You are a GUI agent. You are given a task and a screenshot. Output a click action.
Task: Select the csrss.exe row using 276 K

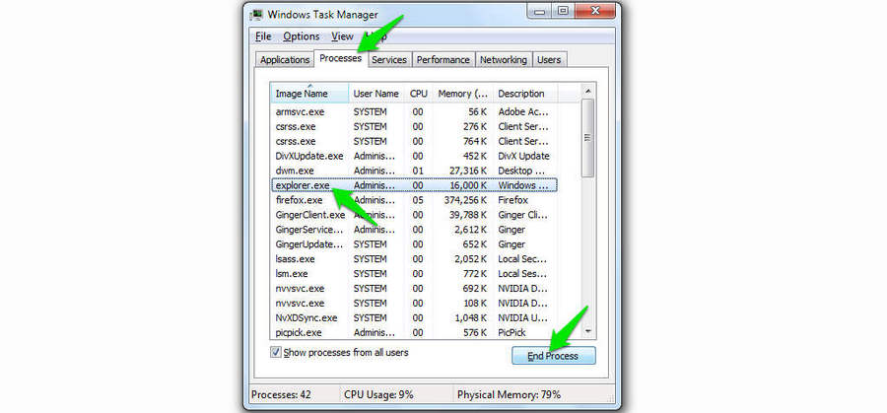tap(414, 127)
